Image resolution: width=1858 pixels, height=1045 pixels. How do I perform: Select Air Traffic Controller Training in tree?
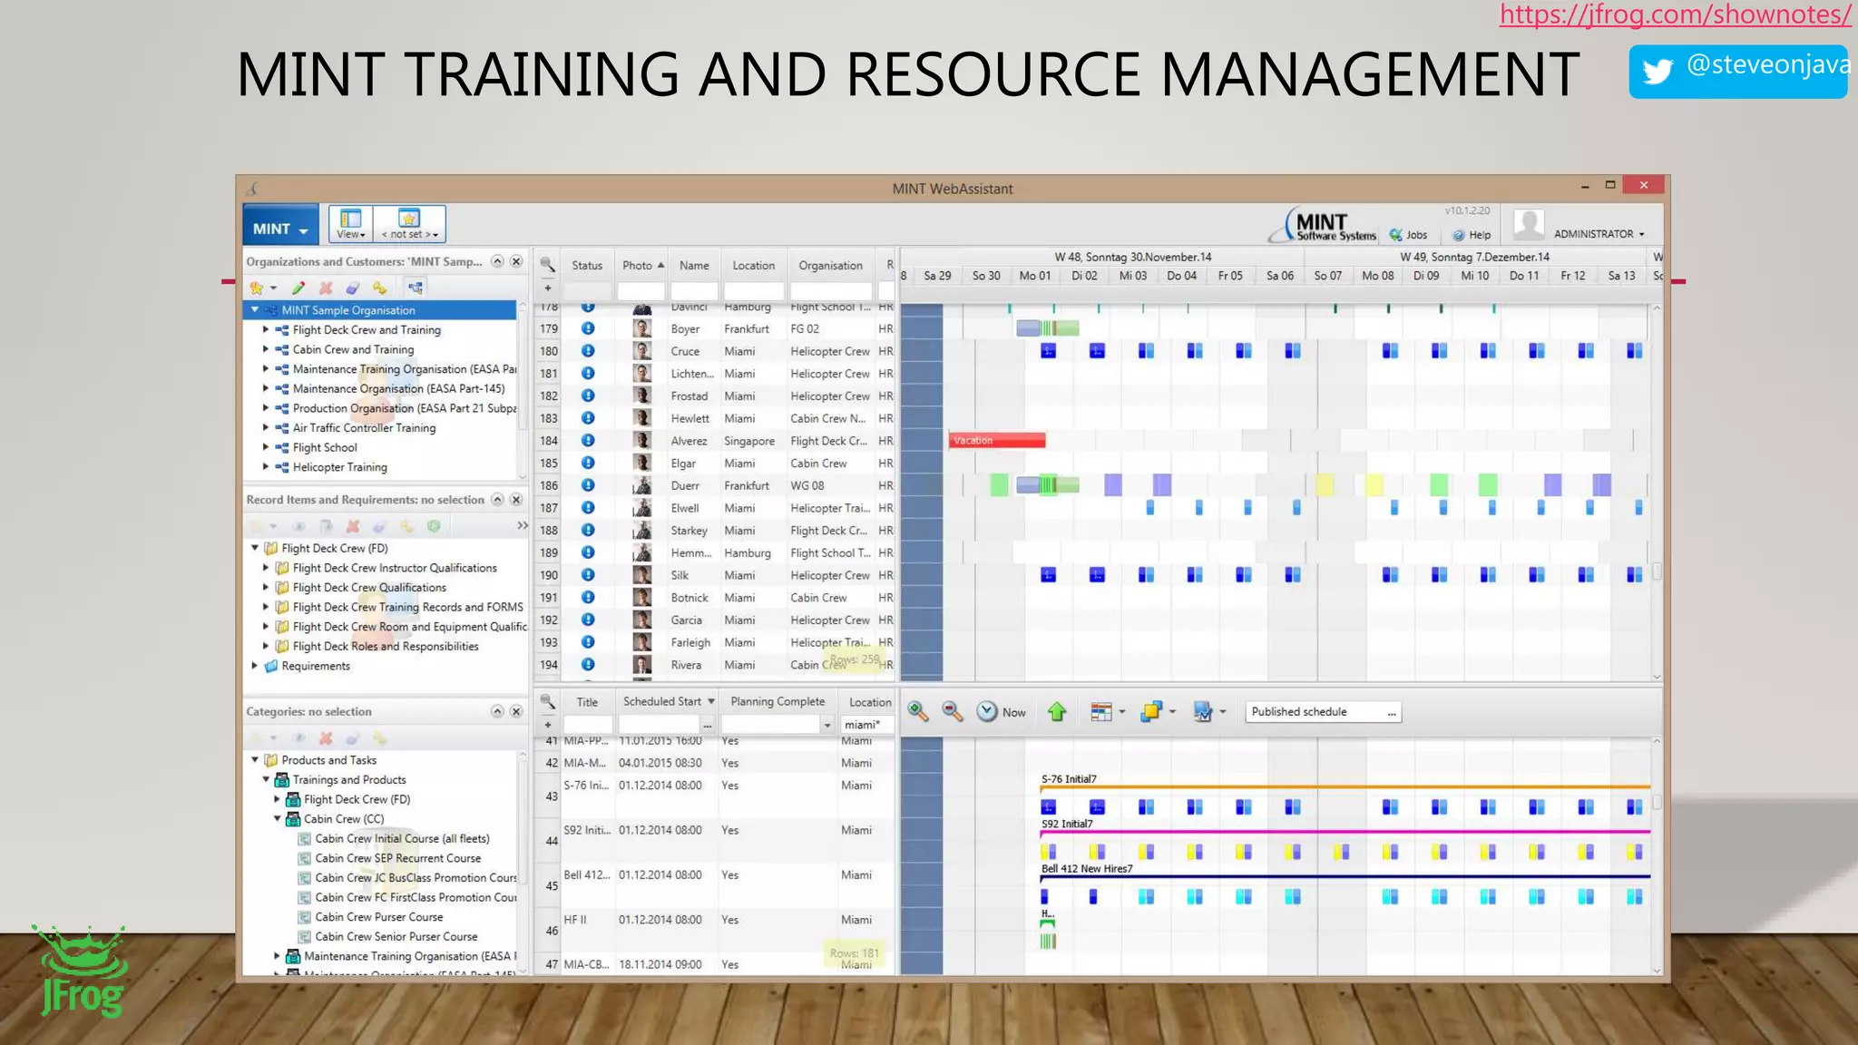tap(364, 428)
